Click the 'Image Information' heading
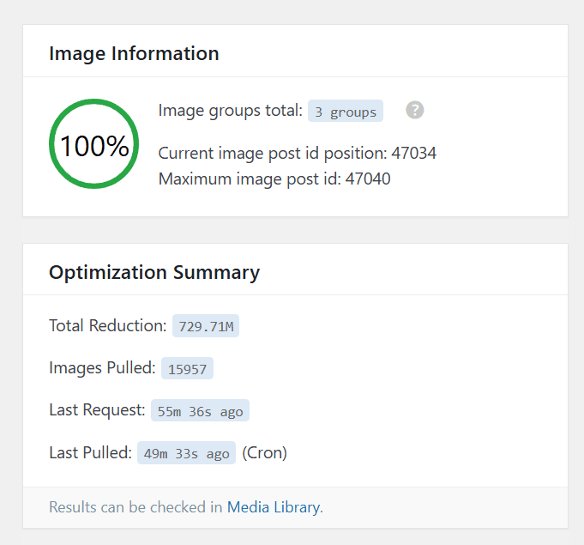Image resolution: width=584 pixels, height=545 pixels. (134, 53)
